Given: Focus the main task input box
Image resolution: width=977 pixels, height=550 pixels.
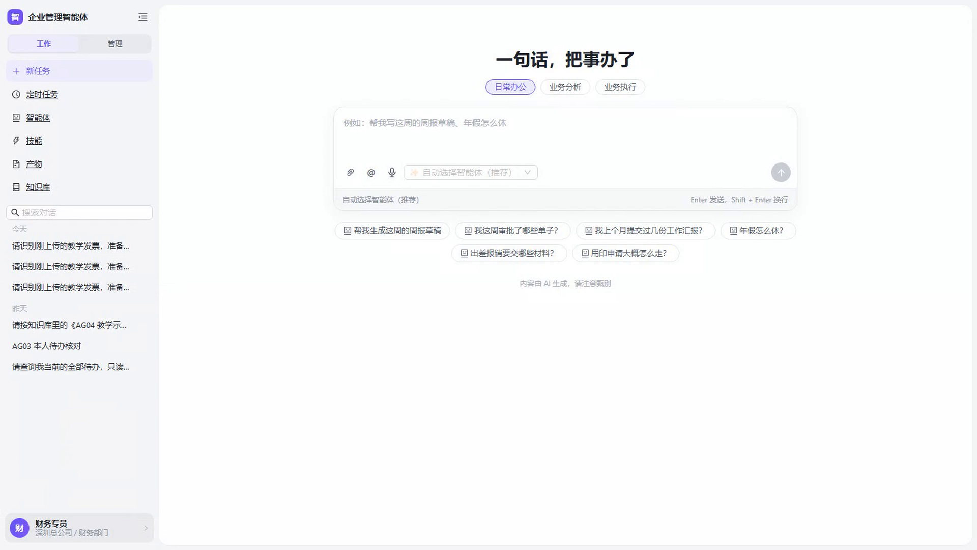Looking at the screenshot, I should click(565, 135).
